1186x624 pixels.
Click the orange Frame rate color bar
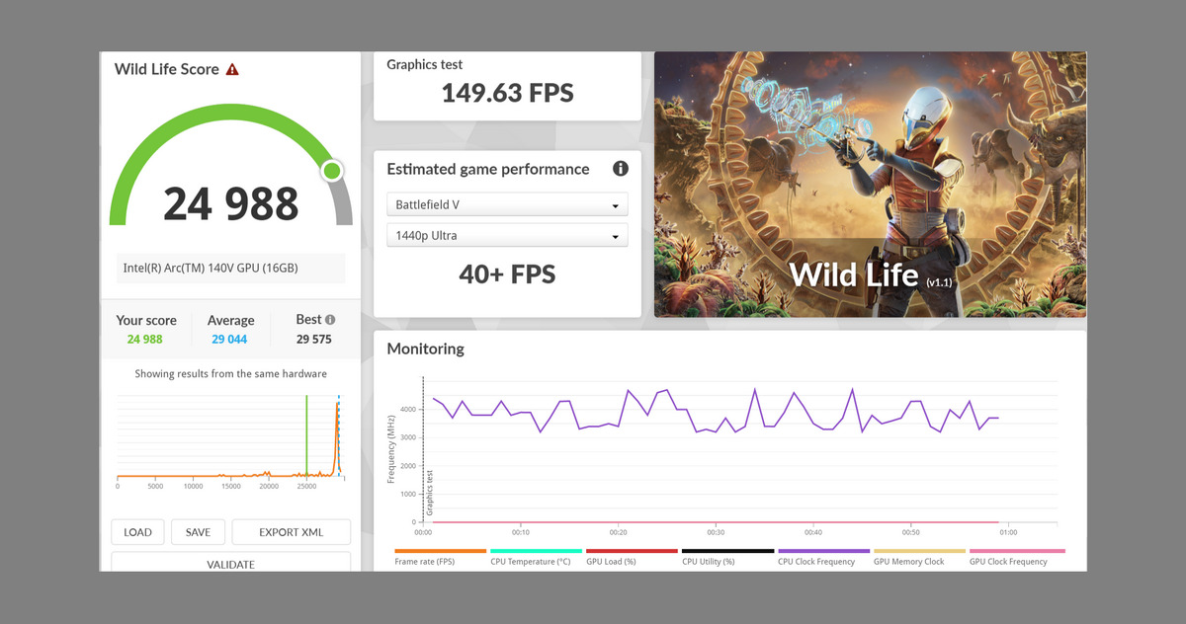tap(440, 551)
